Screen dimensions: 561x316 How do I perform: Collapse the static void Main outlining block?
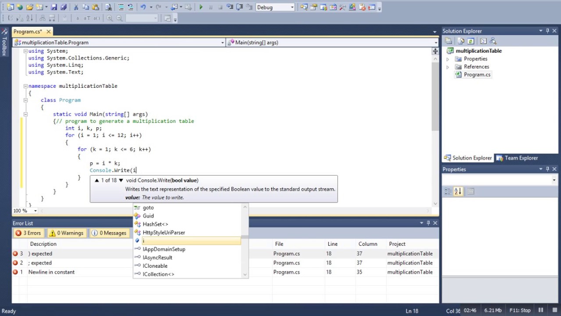click(x=25, y=114)
